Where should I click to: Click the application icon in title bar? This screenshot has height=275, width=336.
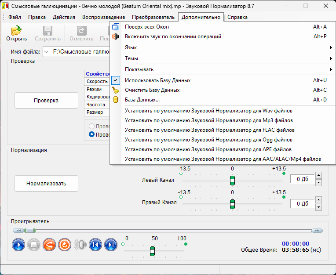click(5, 6)
